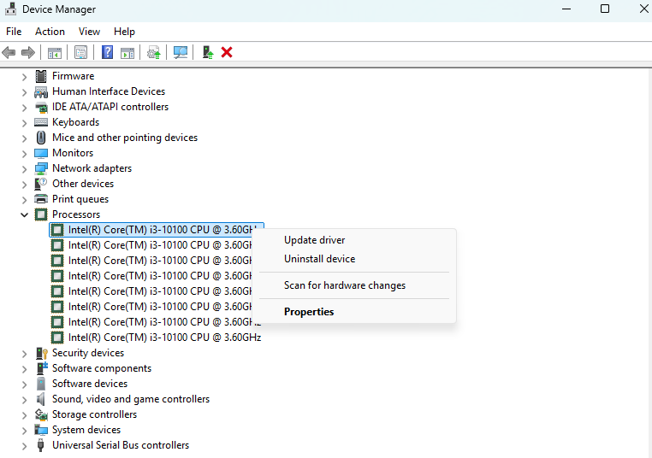Click the Print queues printer icon
This screenshot has height=458, width=652.
pyautogui.click(x=41, y=199)
